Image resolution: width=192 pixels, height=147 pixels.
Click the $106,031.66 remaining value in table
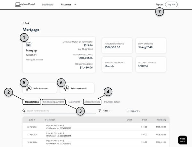(161, 127)
